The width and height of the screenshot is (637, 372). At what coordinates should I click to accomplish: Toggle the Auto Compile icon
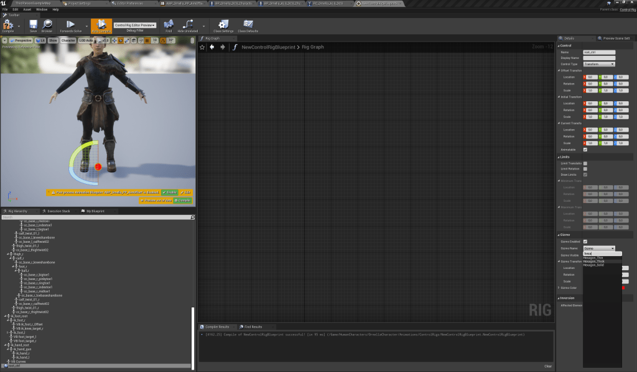point(101,25)
